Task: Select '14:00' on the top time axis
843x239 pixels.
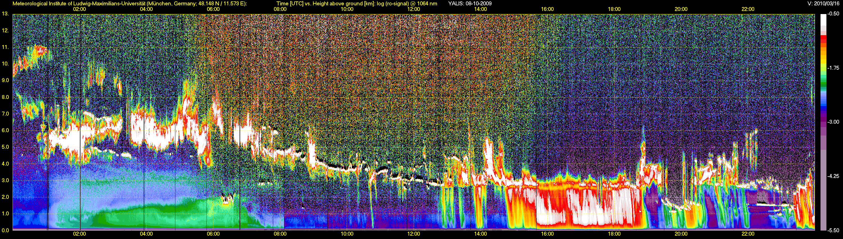Action: (x=481, y=9)
